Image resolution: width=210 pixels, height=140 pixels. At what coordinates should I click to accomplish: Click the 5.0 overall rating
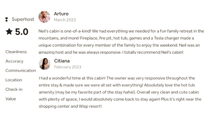(x=22, y=32)
